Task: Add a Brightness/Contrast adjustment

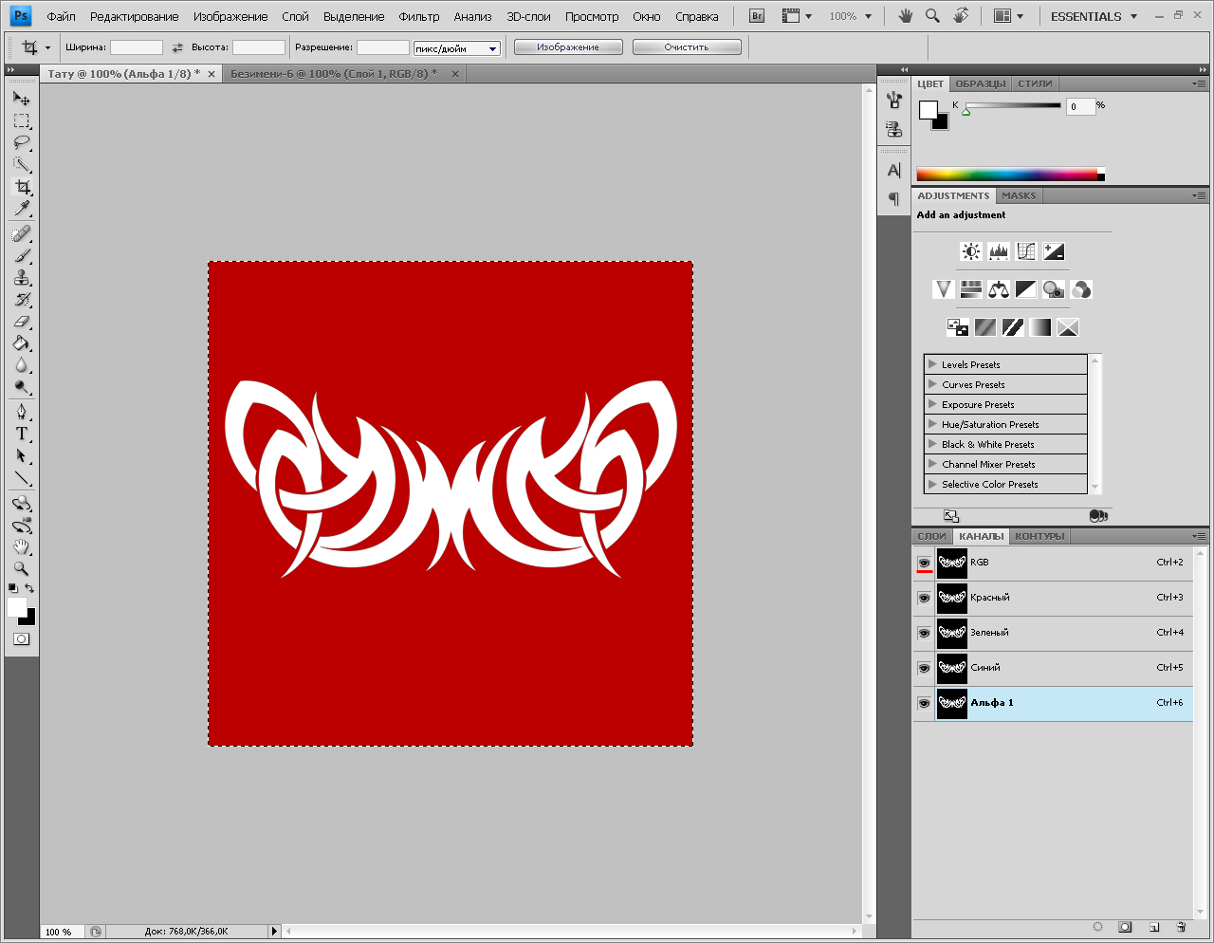Action: point(970,251)
